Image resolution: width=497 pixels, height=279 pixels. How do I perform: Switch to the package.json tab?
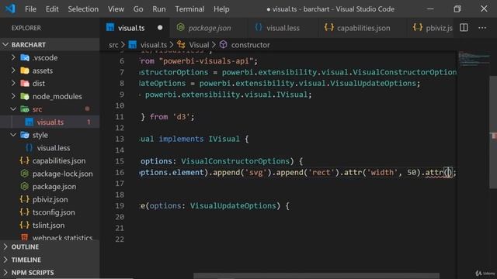209,28
